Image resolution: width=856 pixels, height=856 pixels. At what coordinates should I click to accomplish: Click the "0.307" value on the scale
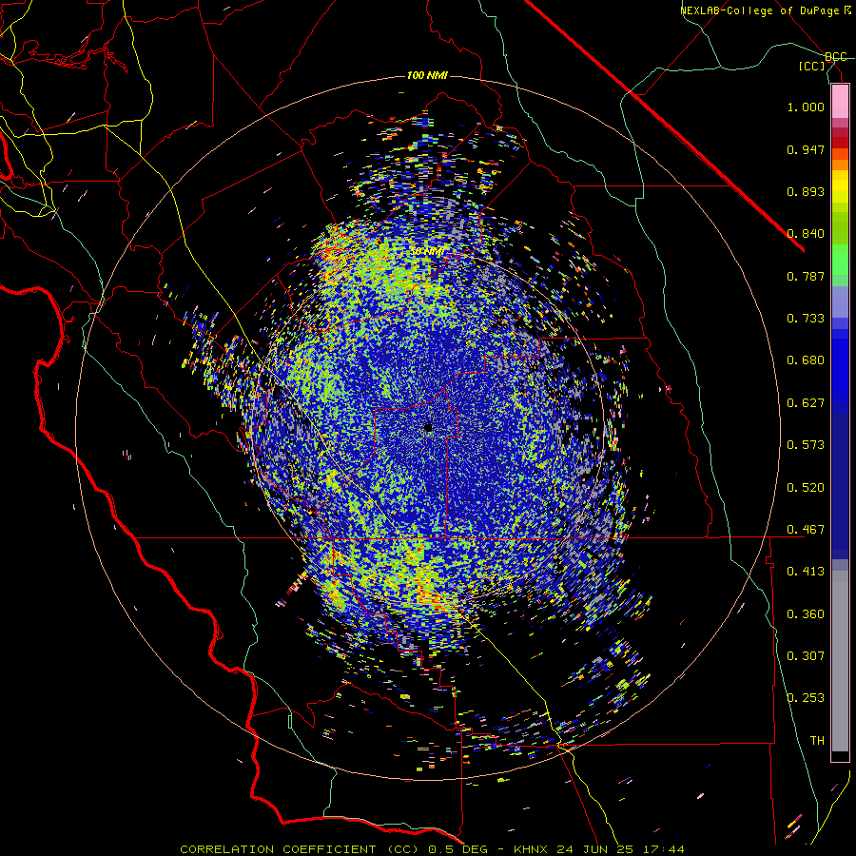coord(806,656)
